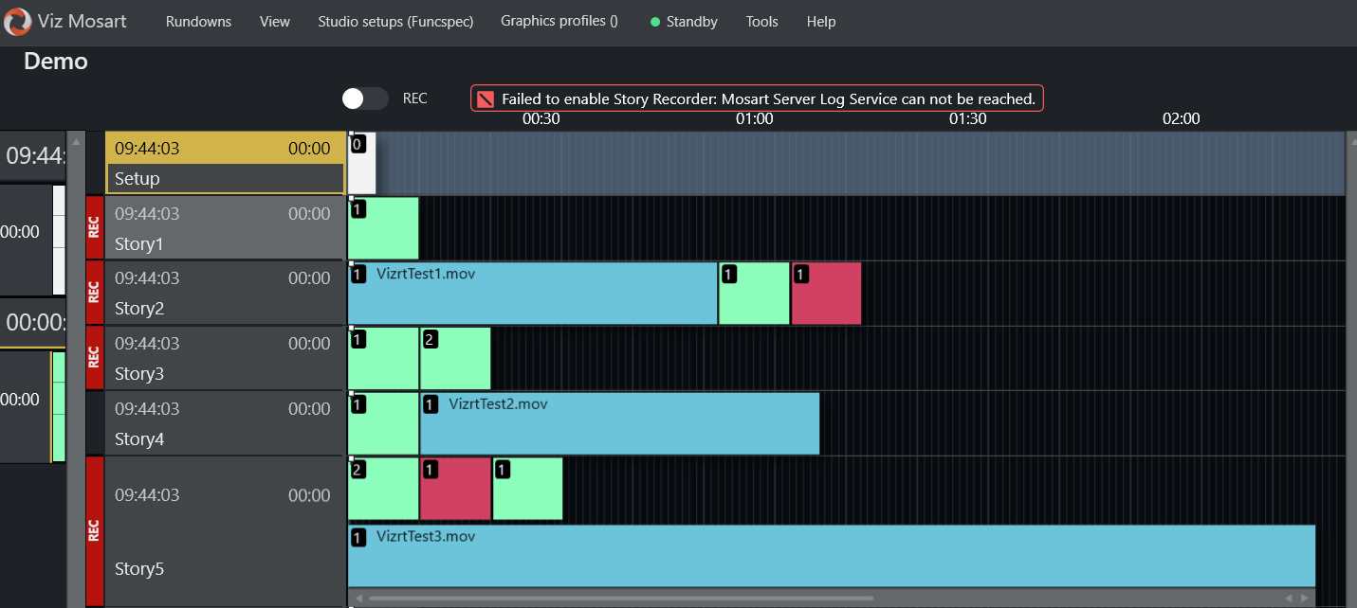Open the Rundowns menu
Viewport: 1357px width, 608px height.
pos(198,22)
